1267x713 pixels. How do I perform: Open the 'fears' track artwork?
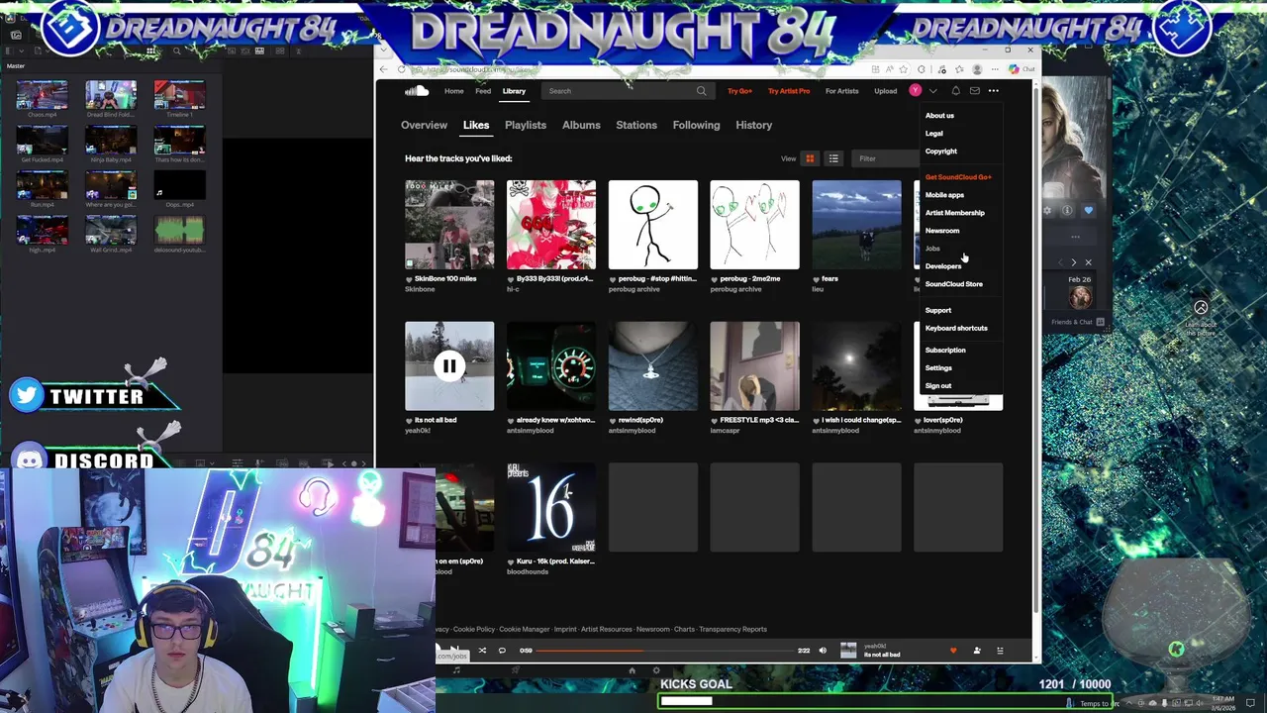(856, 225)
